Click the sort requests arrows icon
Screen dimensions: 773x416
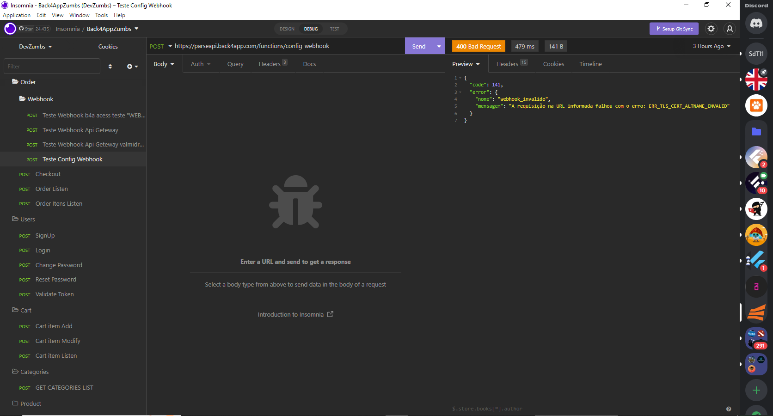click(110, 67)
